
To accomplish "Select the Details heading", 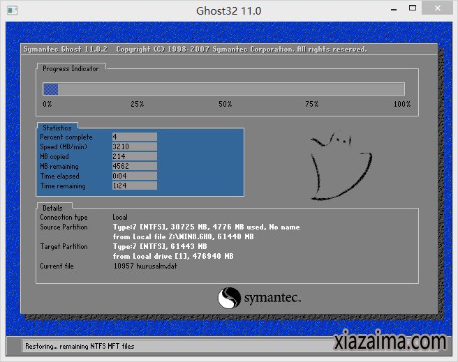I will pos(52,208).
